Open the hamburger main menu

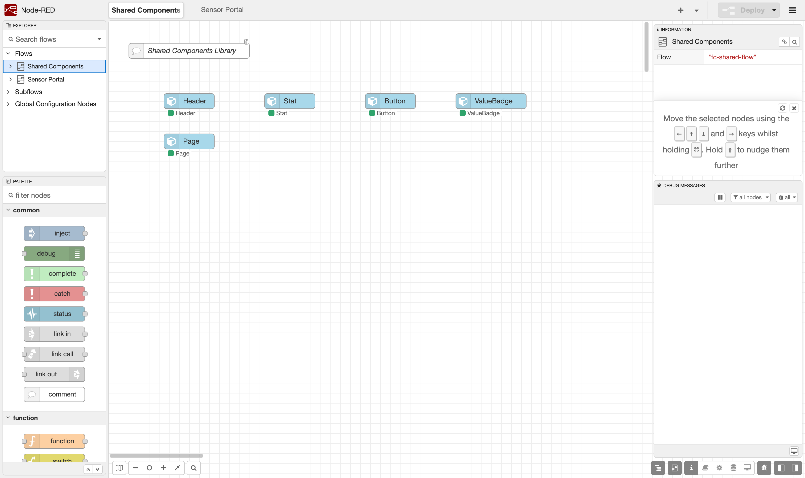pyautogui.click(x=792, y=10)
